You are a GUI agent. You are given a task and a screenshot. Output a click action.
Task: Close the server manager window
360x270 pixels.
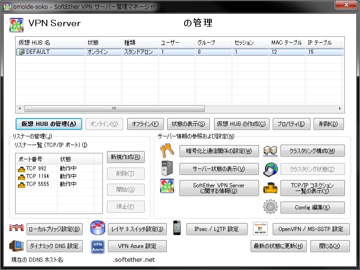pyautogui.click(x=346, y=5)
